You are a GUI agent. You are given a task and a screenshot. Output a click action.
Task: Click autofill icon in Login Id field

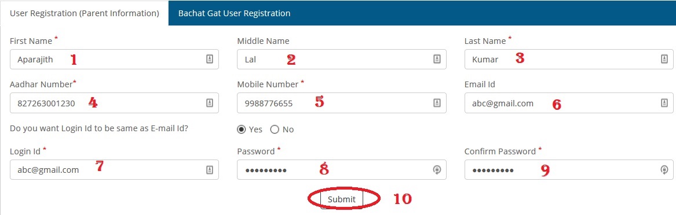(210, 170)
